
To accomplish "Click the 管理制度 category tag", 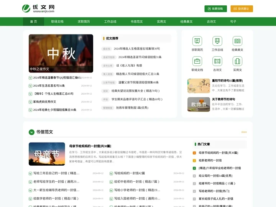I will pyautogui.click(x=108, y=108).
